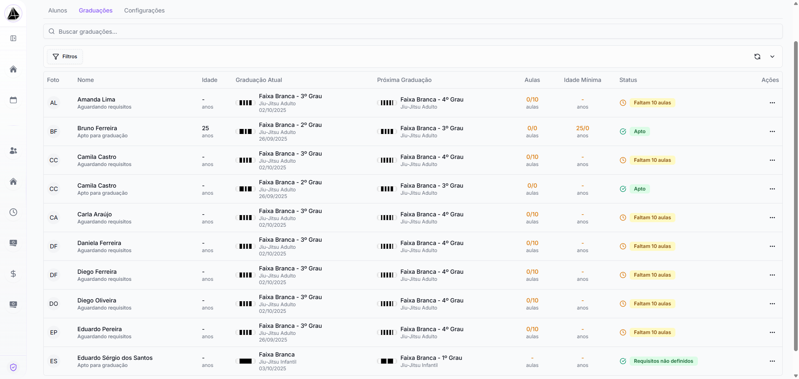Open the calendar icon in sidebar

13,100
